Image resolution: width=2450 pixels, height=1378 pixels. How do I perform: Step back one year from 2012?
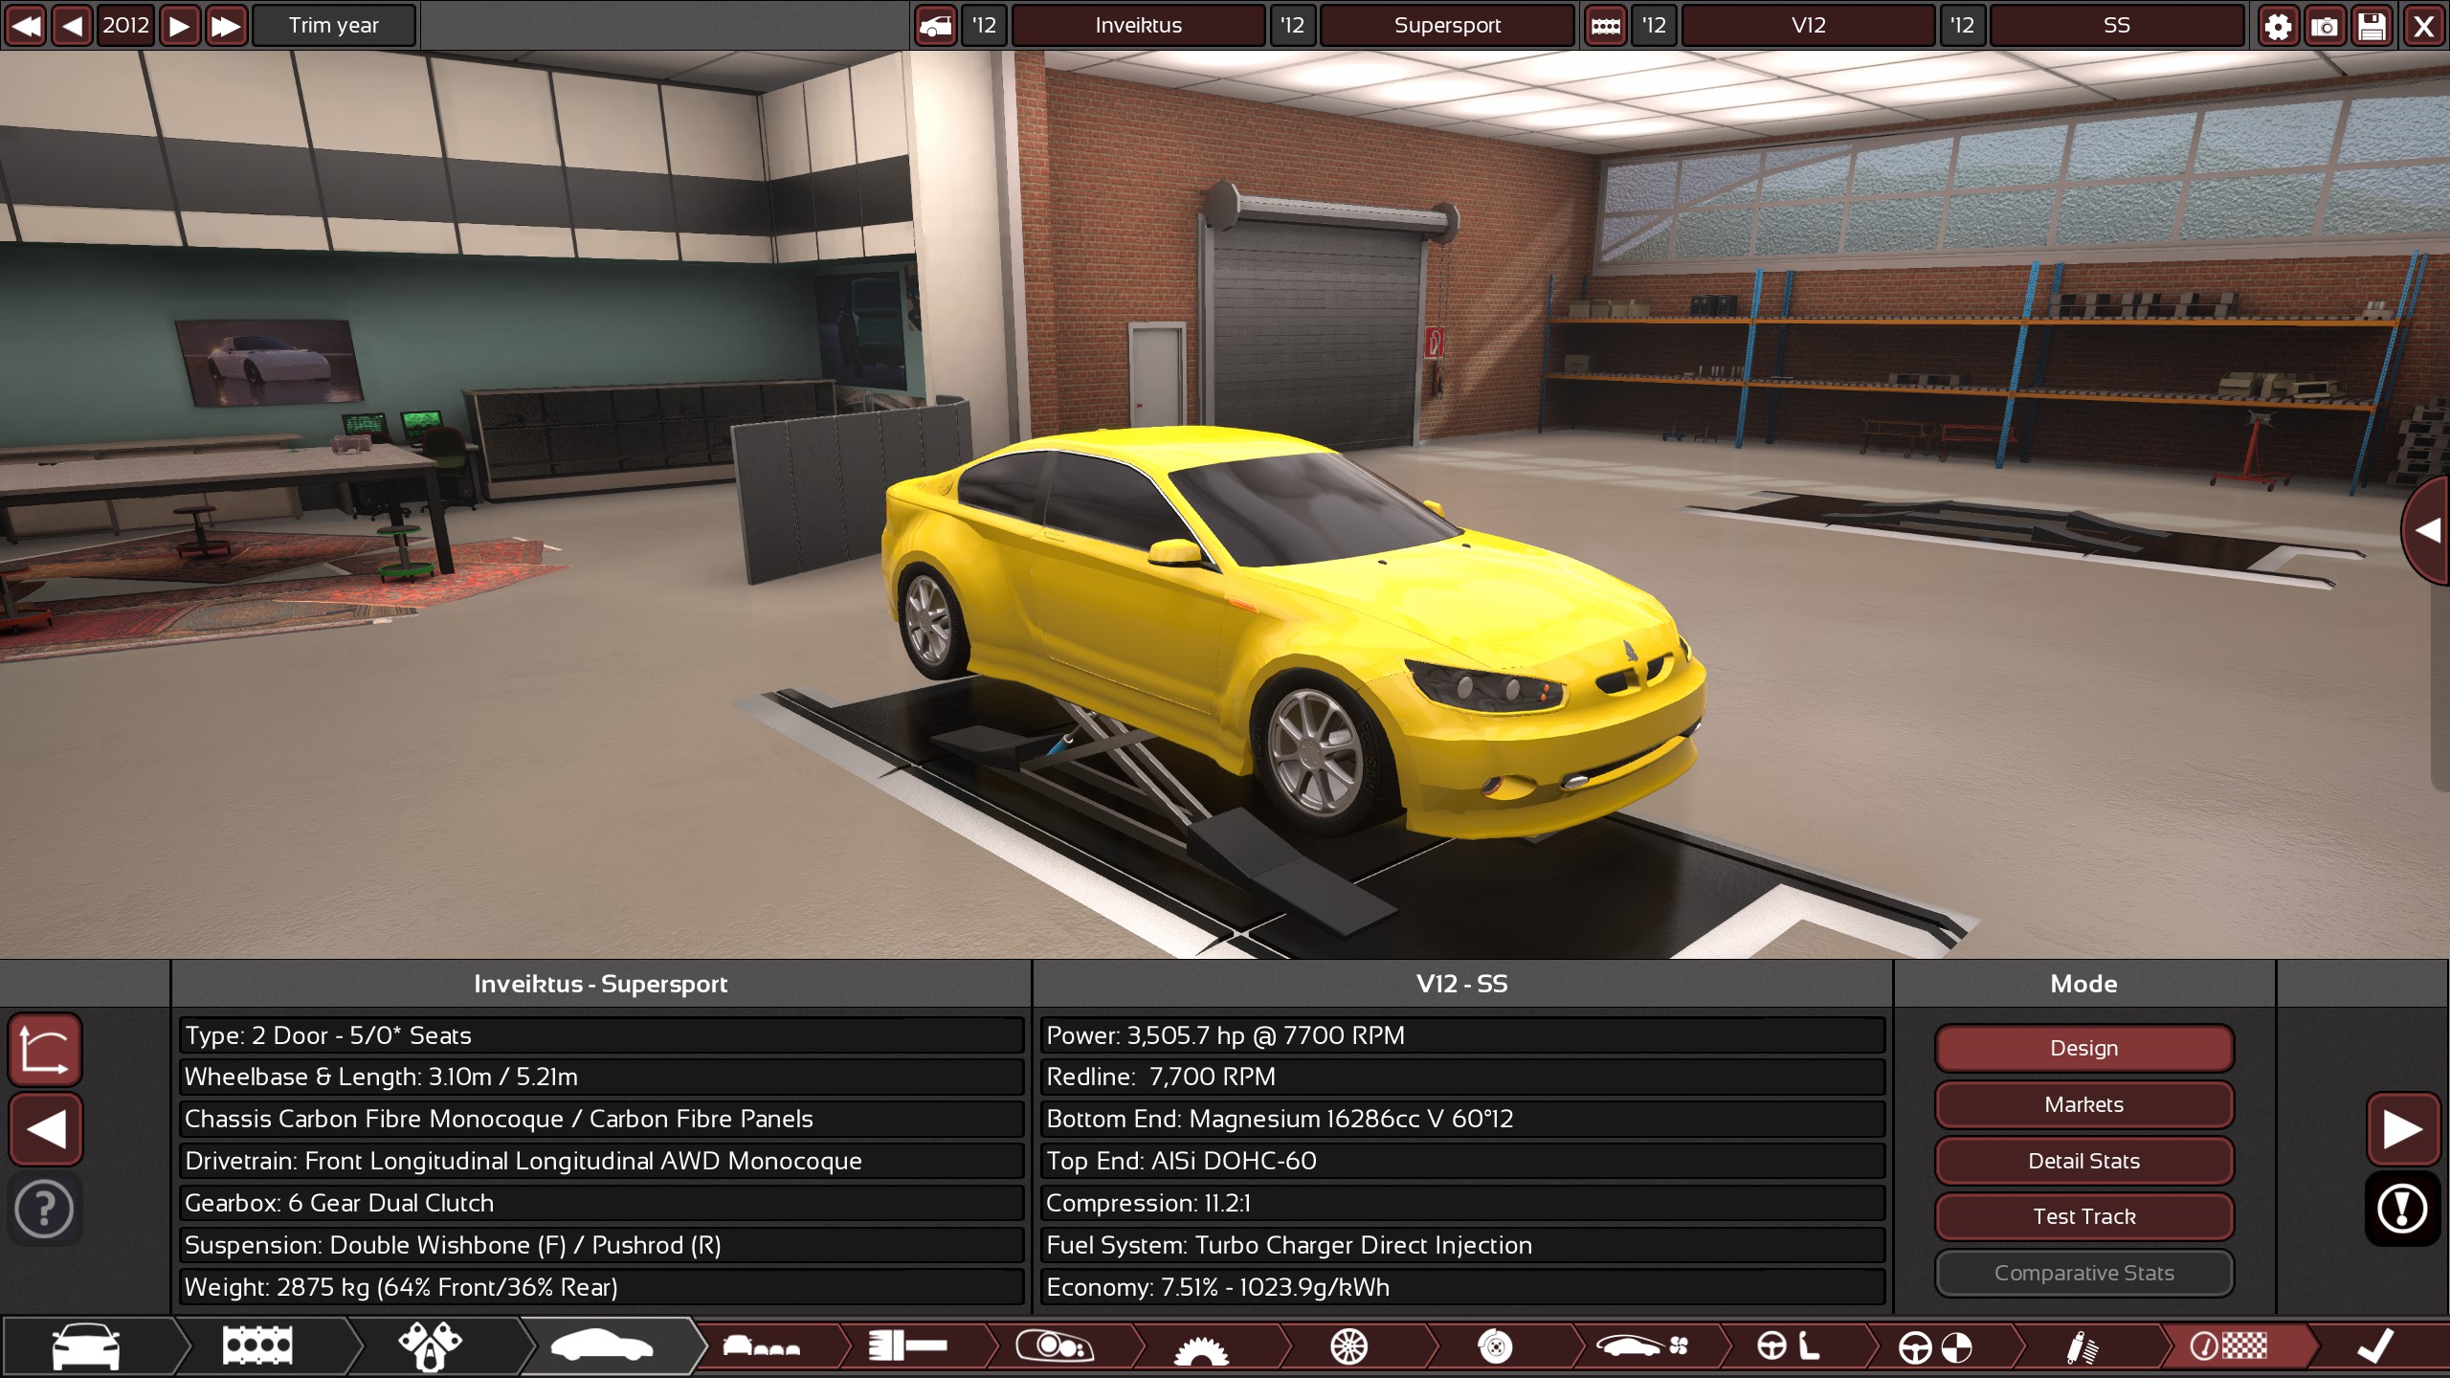[x=73, y=25]
